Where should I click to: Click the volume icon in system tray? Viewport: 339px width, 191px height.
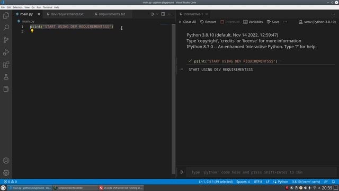coord(305,188)
